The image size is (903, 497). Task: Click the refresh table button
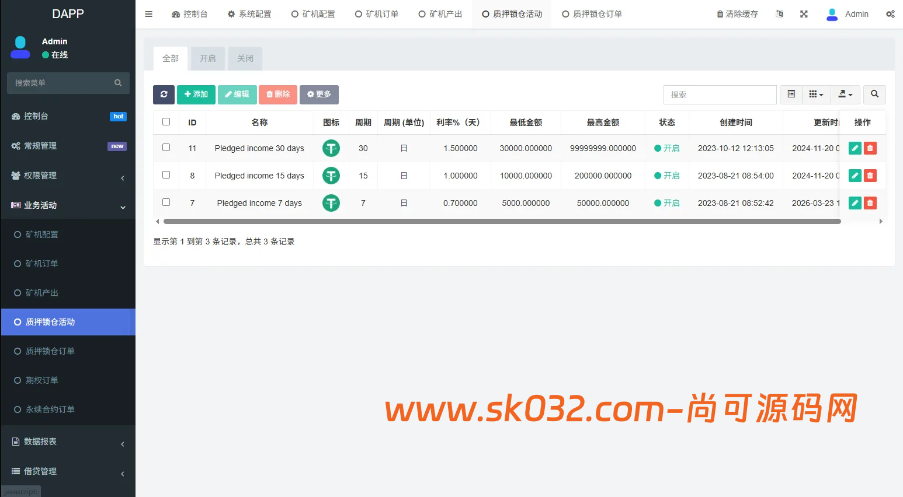(164, 94)
